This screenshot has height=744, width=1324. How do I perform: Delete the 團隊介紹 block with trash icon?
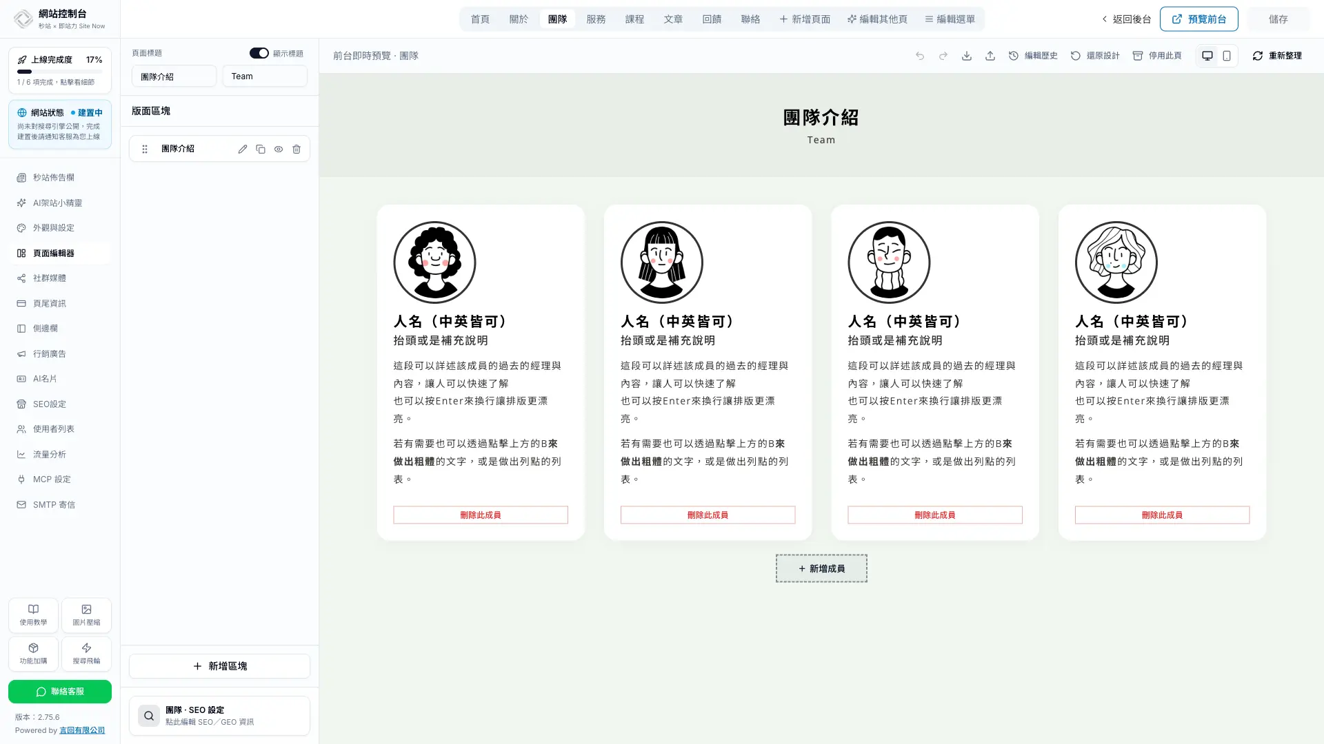pos(297,149)
